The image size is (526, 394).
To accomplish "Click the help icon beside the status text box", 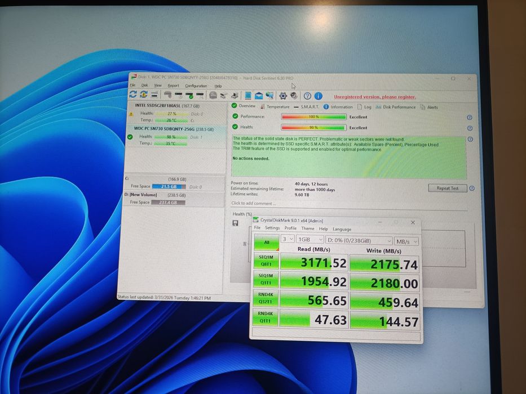I will (470, 140).
